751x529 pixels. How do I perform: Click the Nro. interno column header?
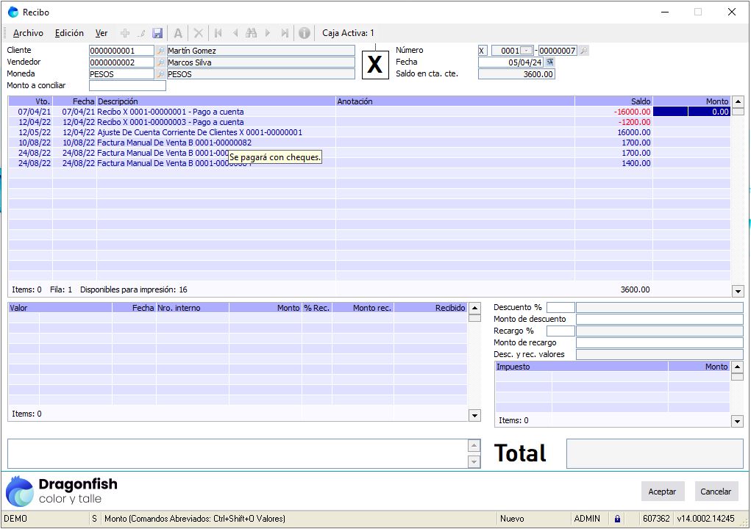[193, 308]
